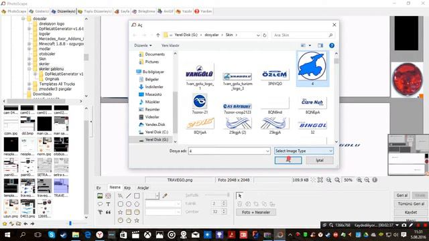Expand the Templates All Trucks node
This screenshot has height=241, width=429.
pyautogui.click(x=29, y=84)
